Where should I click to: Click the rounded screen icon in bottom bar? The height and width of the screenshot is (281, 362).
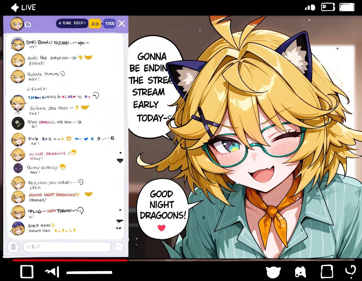[x=327, y=272]
